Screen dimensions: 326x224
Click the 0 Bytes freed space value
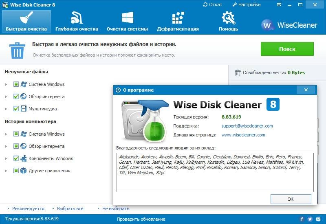click(x=296, y=72)
